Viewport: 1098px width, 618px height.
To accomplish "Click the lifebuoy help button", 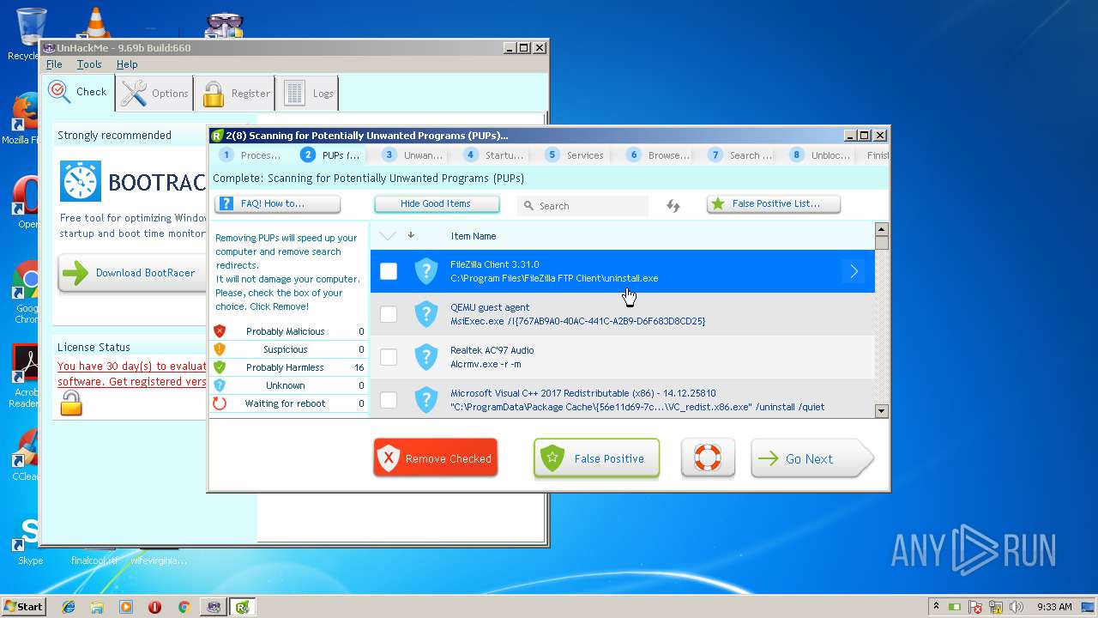I will pyautogui.click(x=708, y=458).
